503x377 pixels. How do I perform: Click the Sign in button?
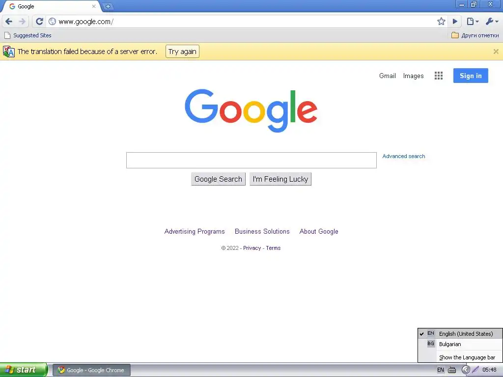(x=471, y=76)
